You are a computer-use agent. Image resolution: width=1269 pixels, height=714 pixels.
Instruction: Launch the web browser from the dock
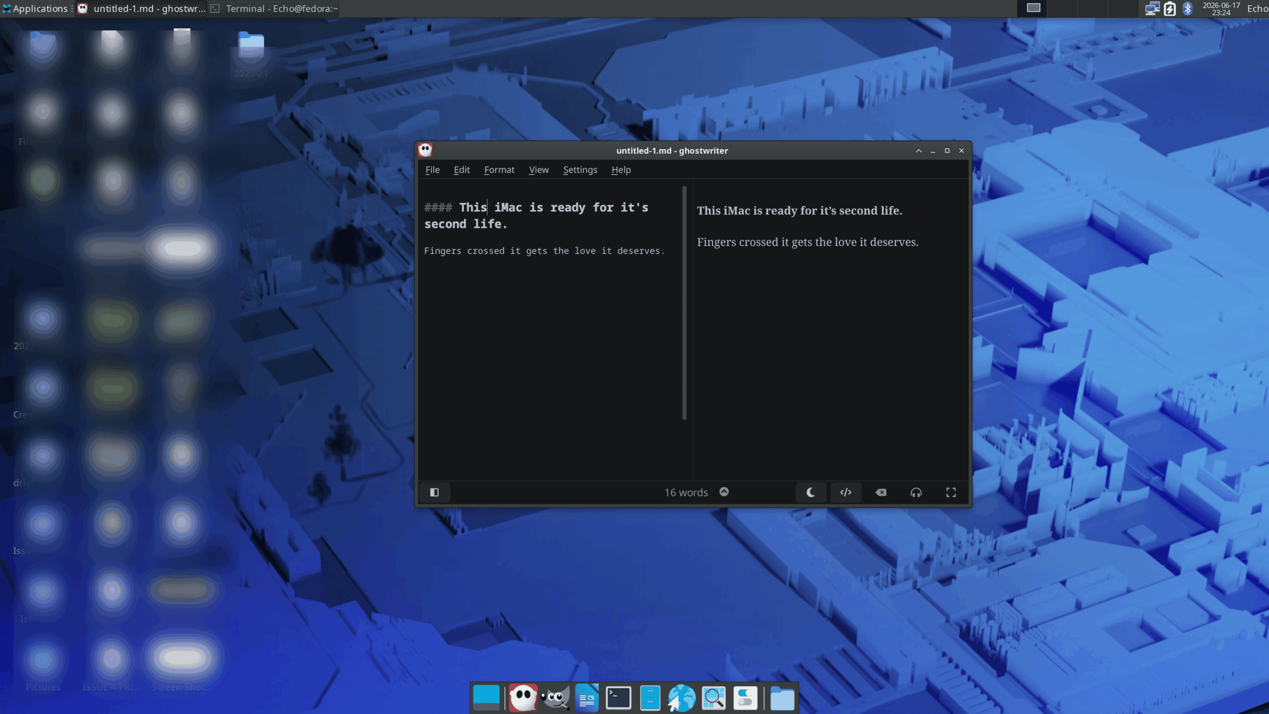point(682,698)
